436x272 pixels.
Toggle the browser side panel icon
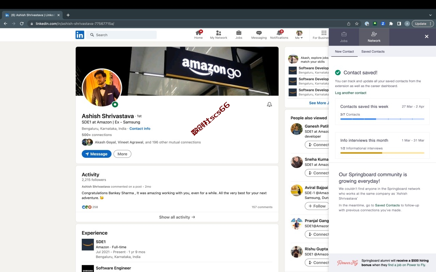click(399, 23)
